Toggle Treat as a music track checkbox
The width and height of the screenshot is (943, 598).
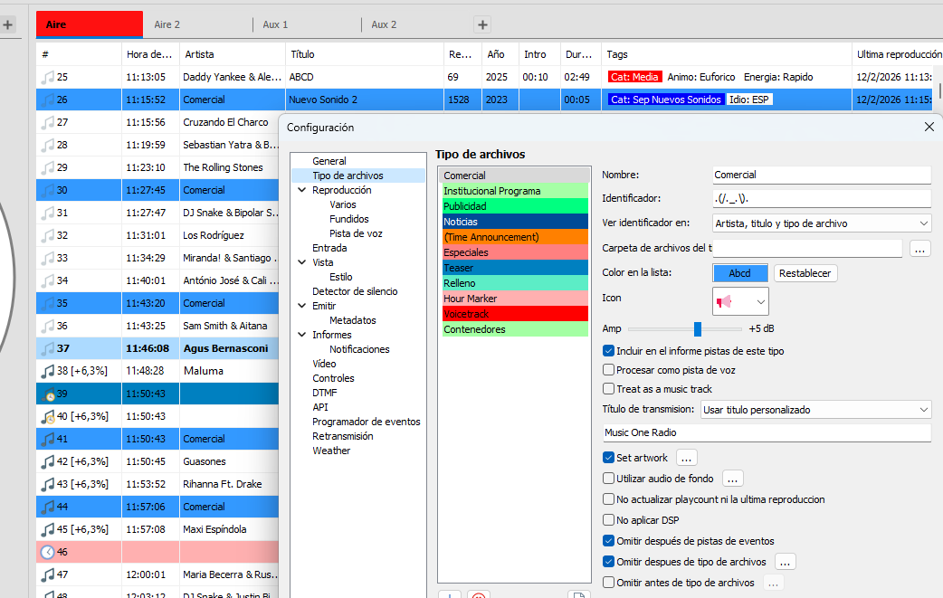(x=609, y=389)
